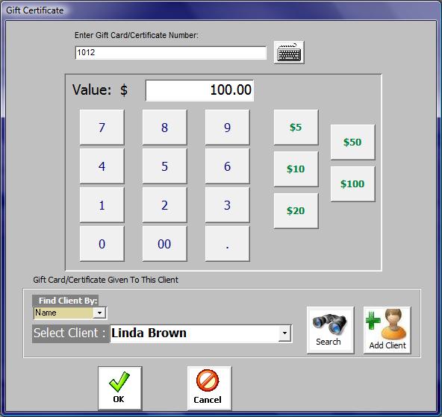The width and height of the screenshot is (442, 417).
Task: Select the $10 preset amount
Action: tap(296, 169)
